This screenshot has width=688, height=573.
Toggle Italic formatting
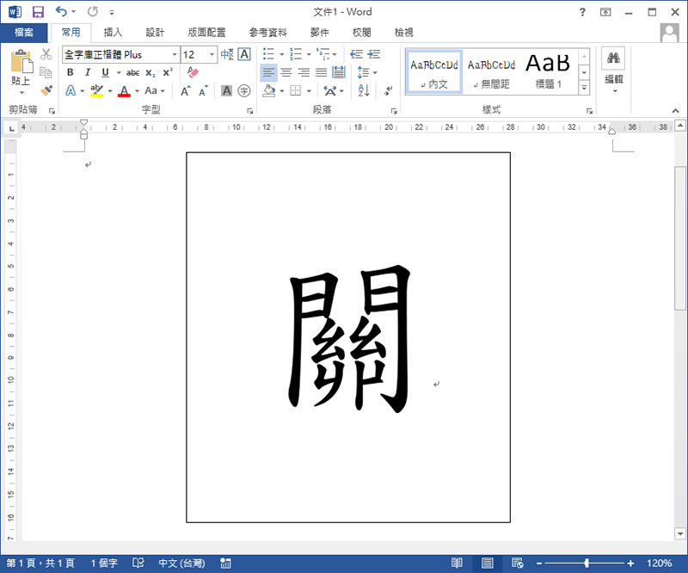[x=88, y=72]
